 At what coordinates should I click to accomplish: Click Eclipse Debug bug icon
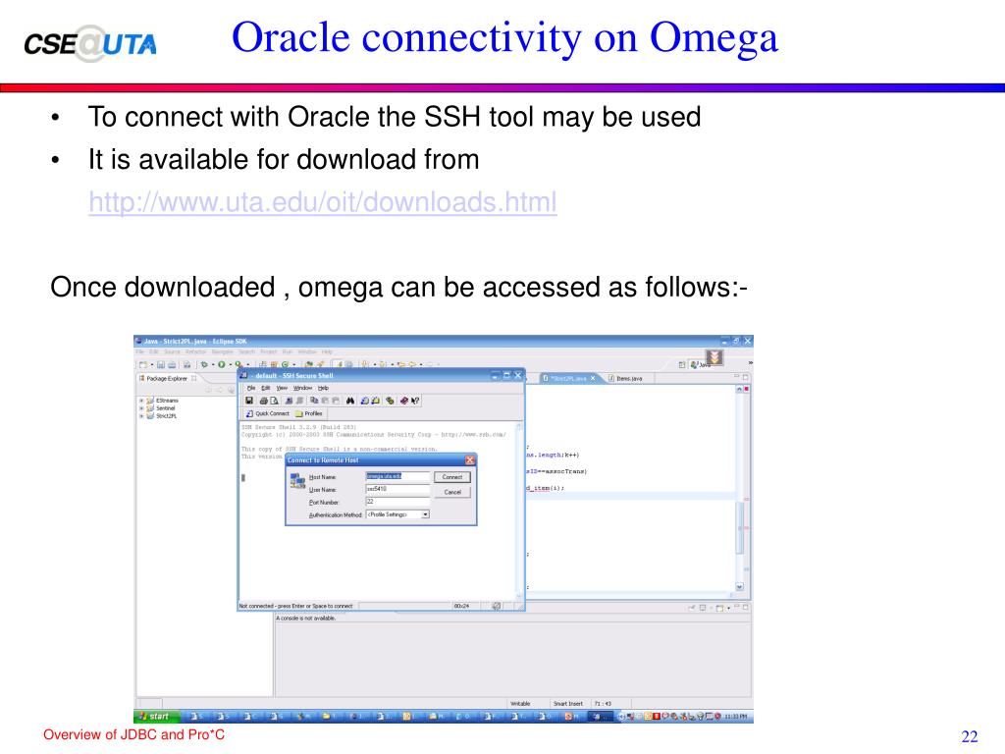(x=204, y=364)
